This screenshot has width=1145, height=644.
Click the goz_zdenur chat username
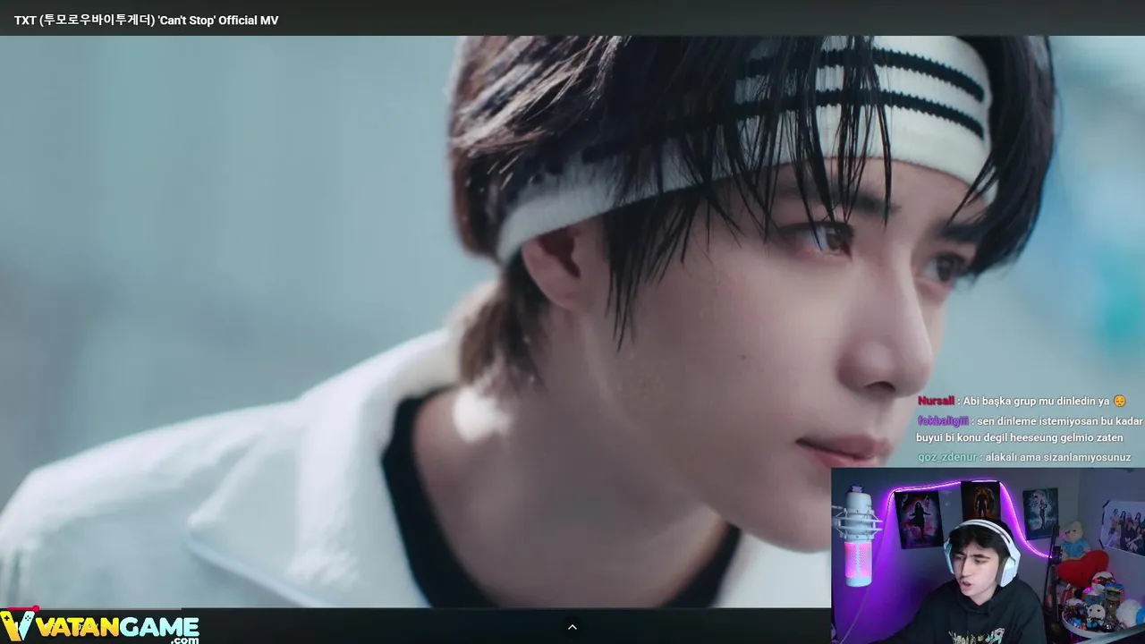(x=948, y=457)
